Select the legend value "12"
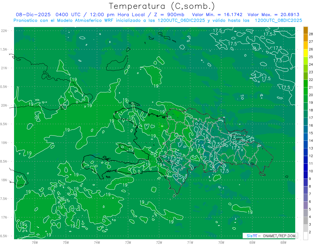Screen dimensions: 318x246 tap(311, 156)
